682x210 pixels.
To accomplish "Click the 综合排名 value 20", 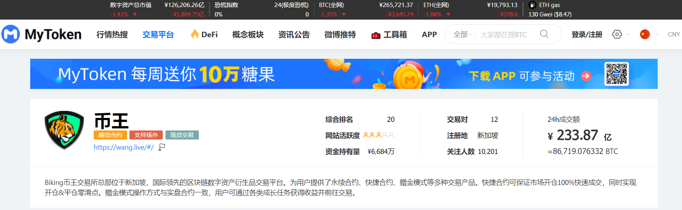I will [391, 119].
